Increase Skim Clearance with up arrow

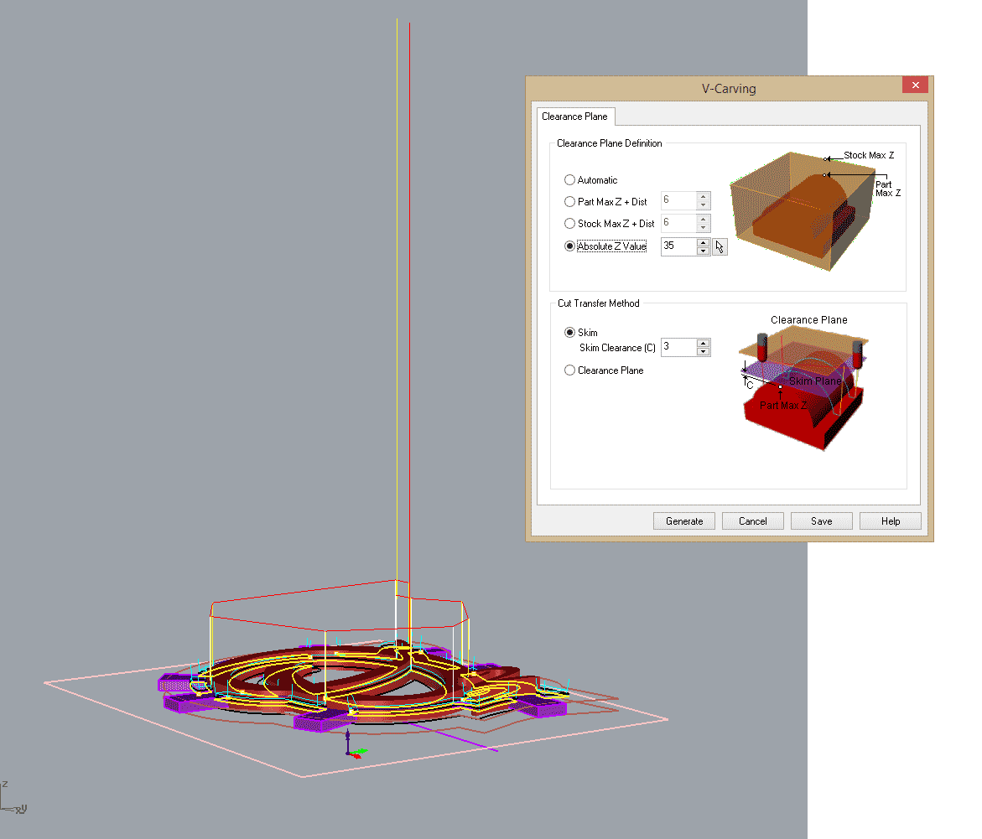coord(703,343)
